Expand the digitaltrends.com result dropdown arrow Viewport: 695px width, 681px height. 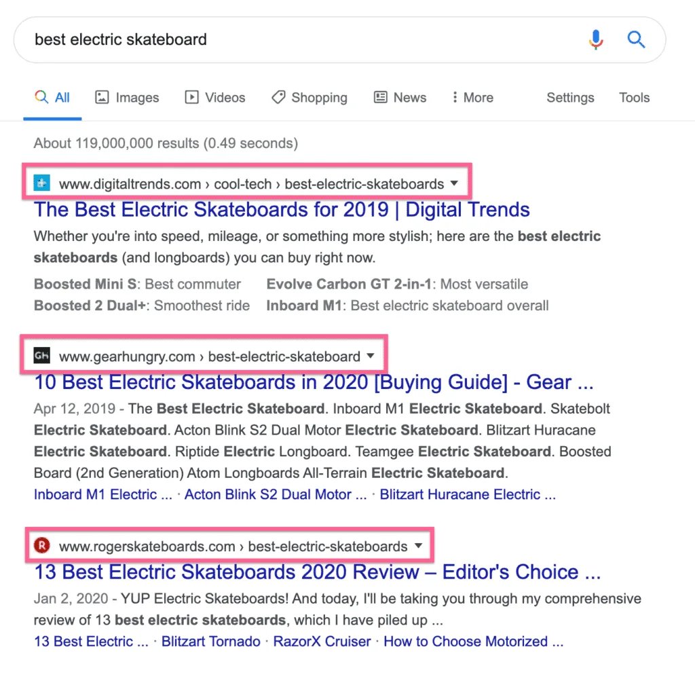(454, 183)
